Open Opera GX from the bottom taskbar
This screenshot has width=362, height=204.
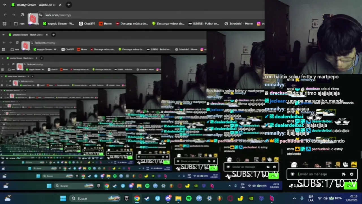[x=230, y=198]
